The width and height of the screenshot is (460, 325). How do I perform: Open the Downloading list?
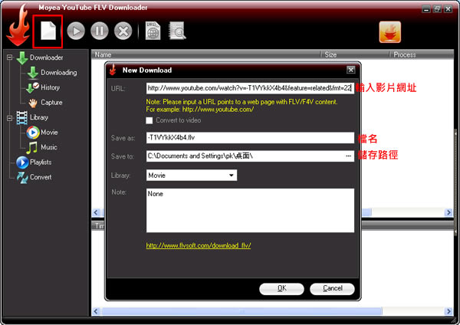[59, 73]
